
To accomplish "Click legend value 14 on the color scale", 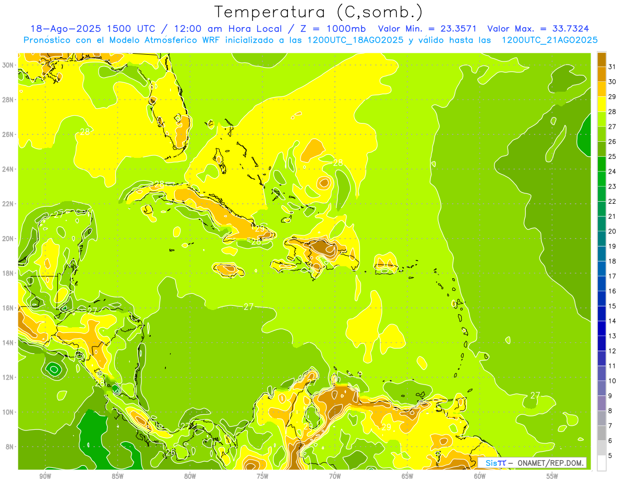I will click(612, 321).
